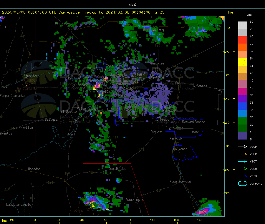Click the CompantEscard map label

point(193,122)
